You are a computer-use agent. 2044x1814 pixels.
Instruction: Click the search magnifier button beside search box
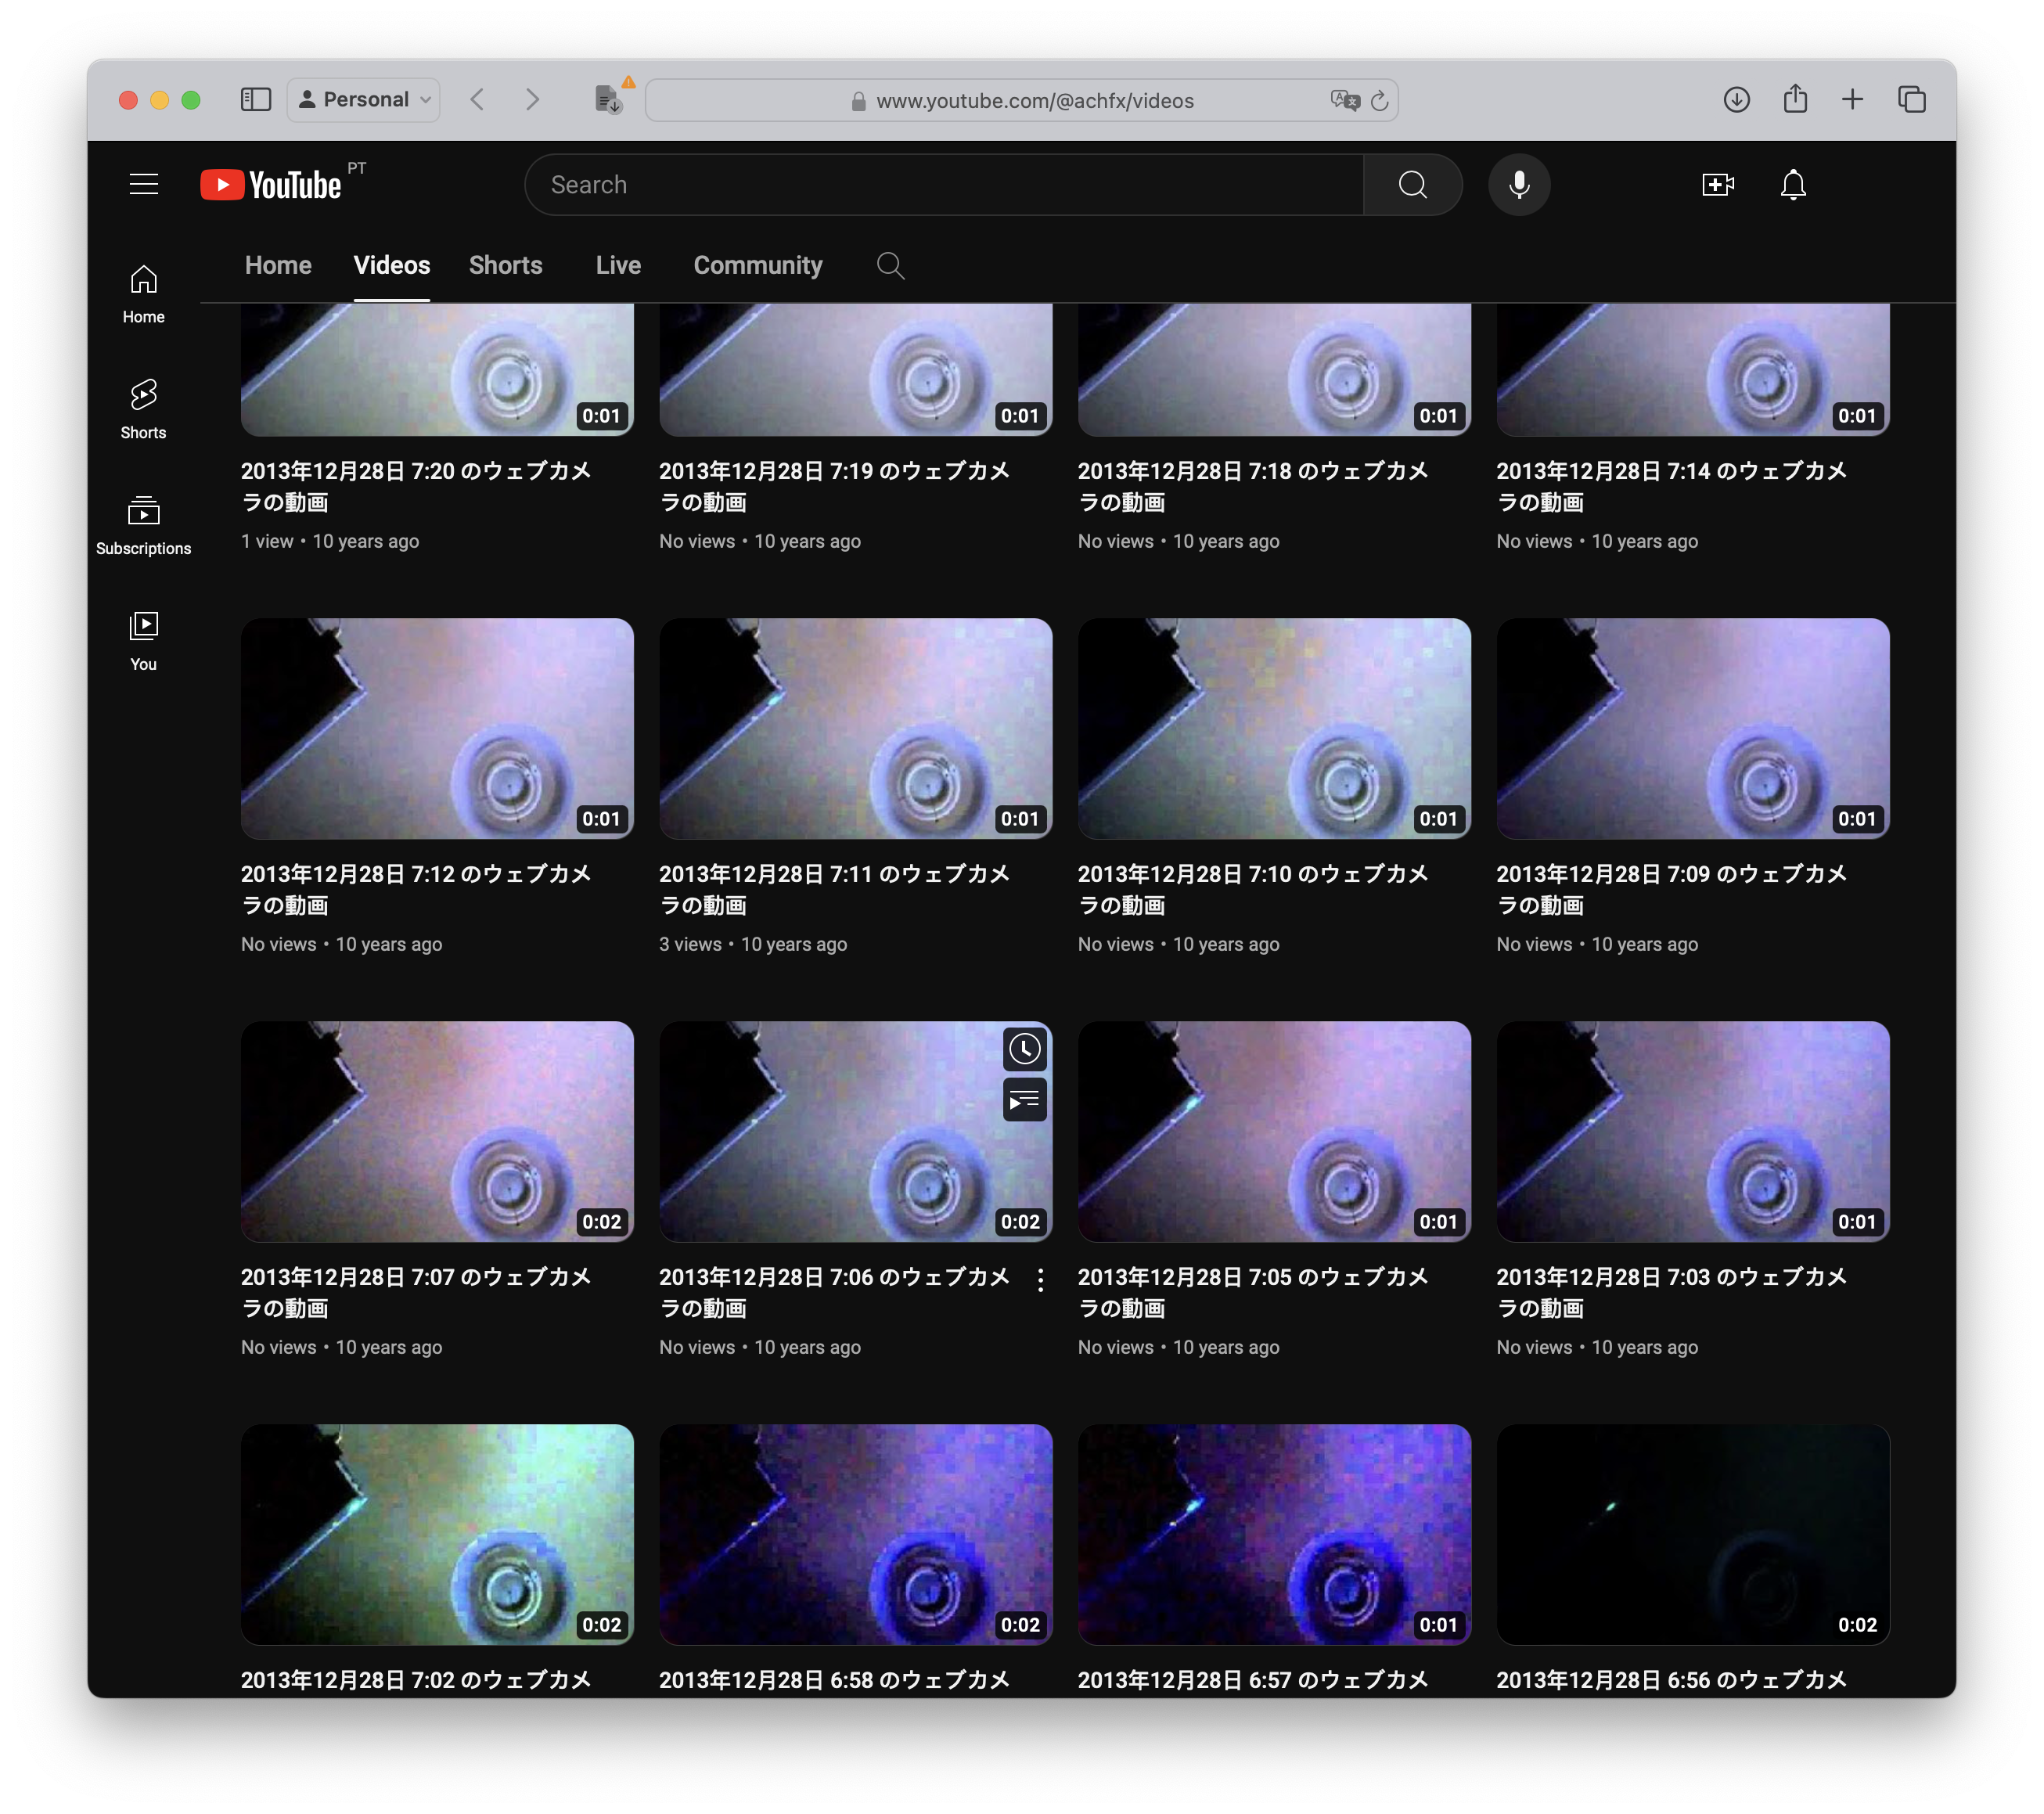1412,184
